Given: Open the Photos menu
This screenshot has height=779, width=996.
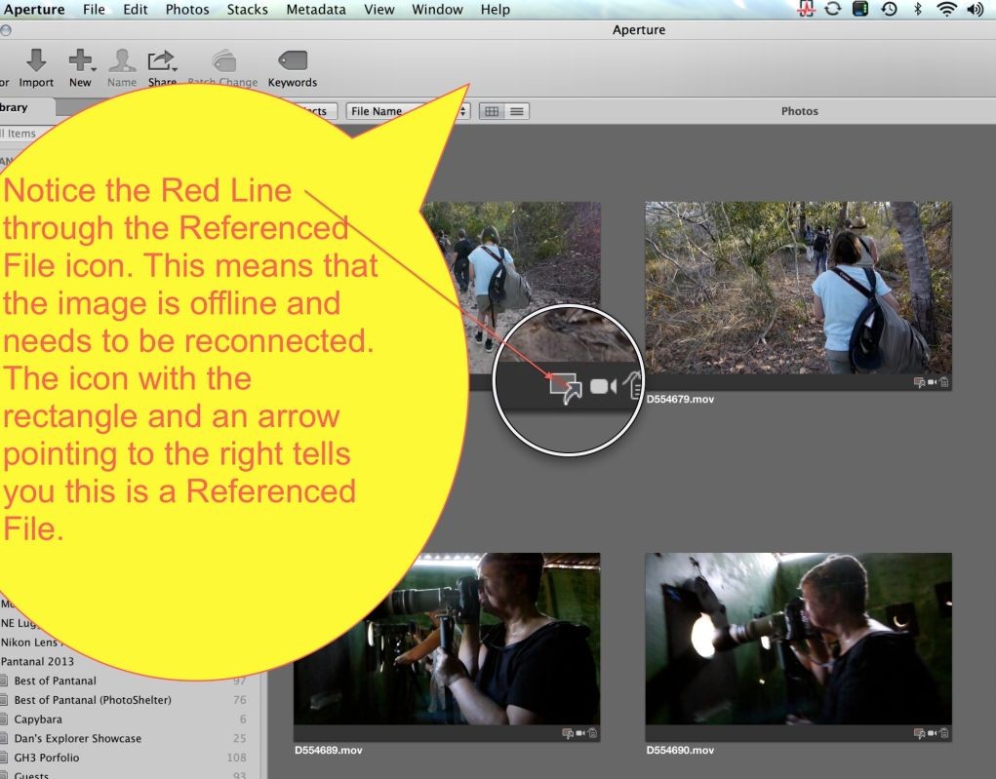Looking at the screenshot, I should (x=187, y=10).
